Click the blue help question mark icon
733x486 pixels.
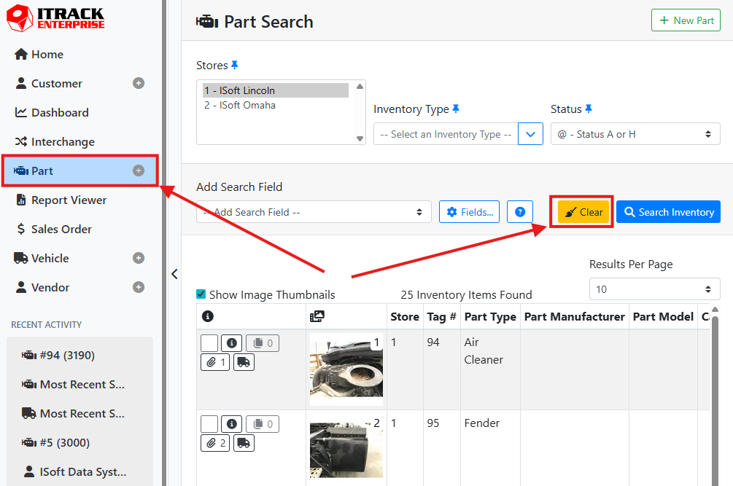pos(520,212)
